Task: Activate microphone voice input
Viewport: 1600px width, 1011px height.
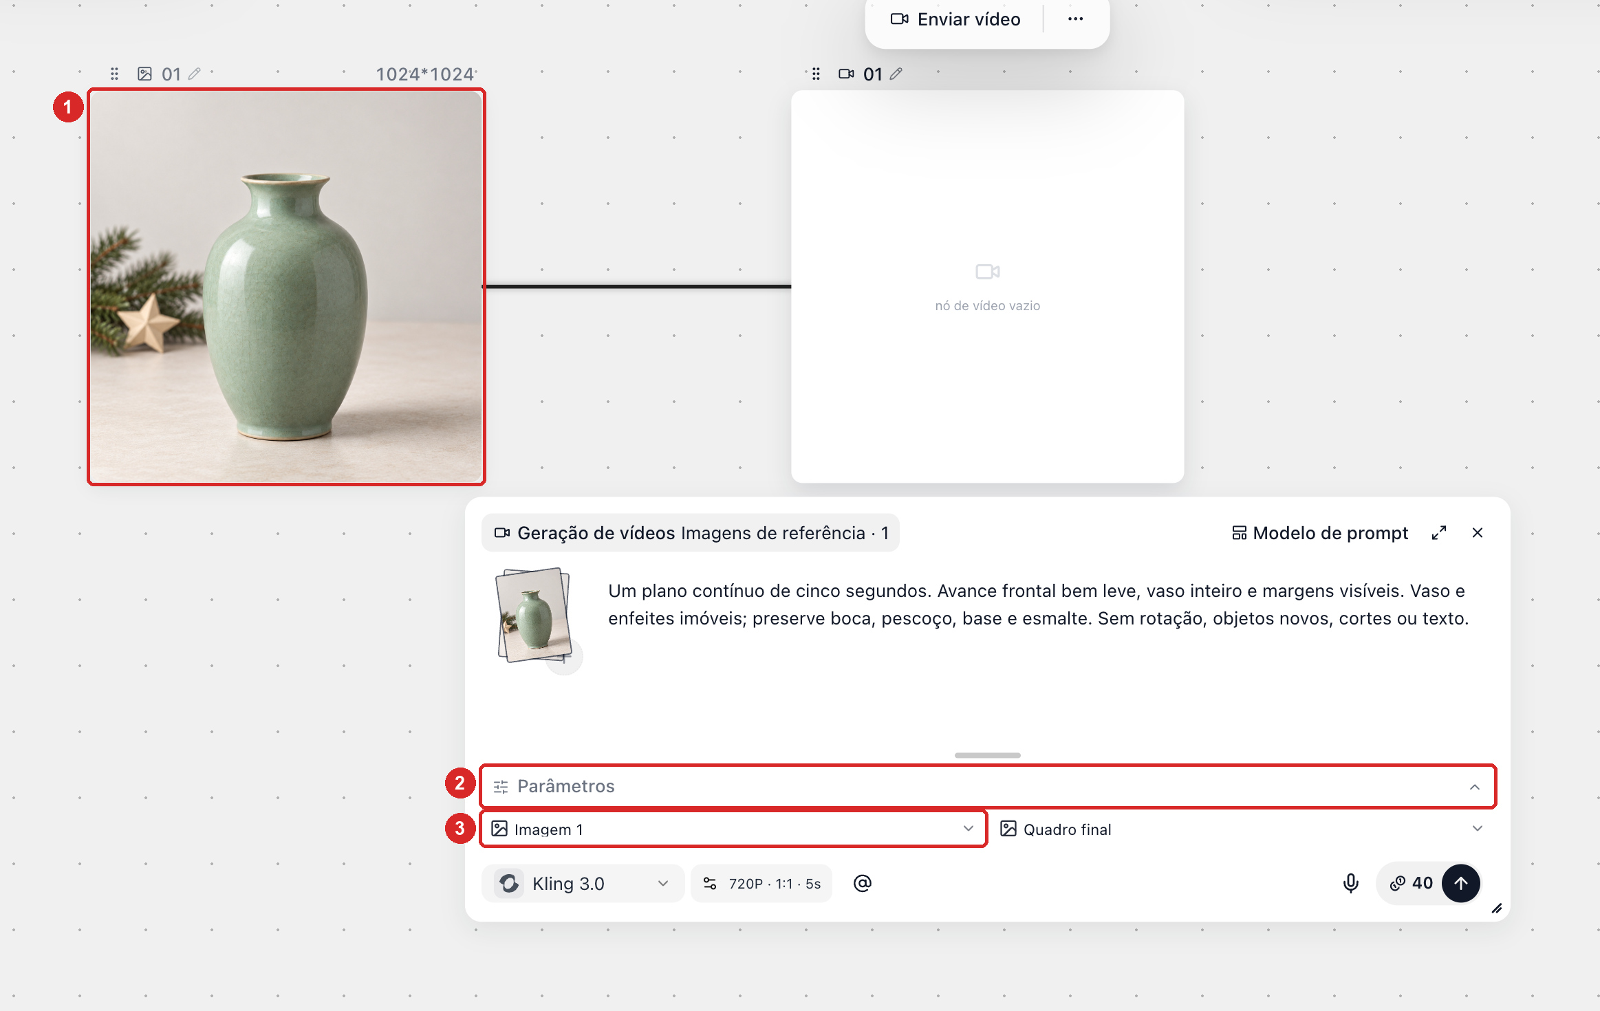Action: (x=1350, y=883)
